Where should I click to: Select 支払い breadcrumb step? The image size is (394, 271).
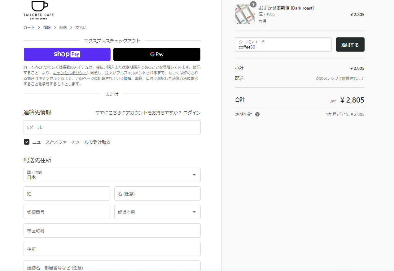tap(81, 28)
